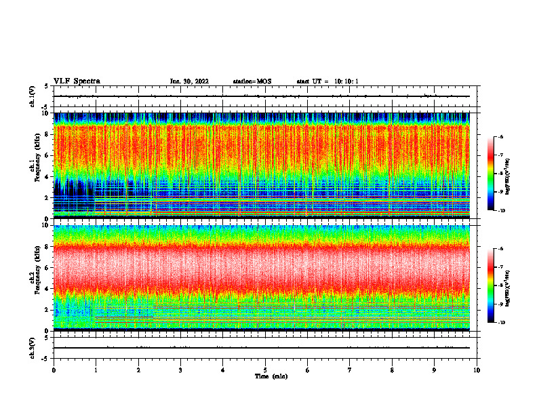This screenshot has height=415, width=537.
Task: Click time axis tick label "4"
Action: [223, 370]
